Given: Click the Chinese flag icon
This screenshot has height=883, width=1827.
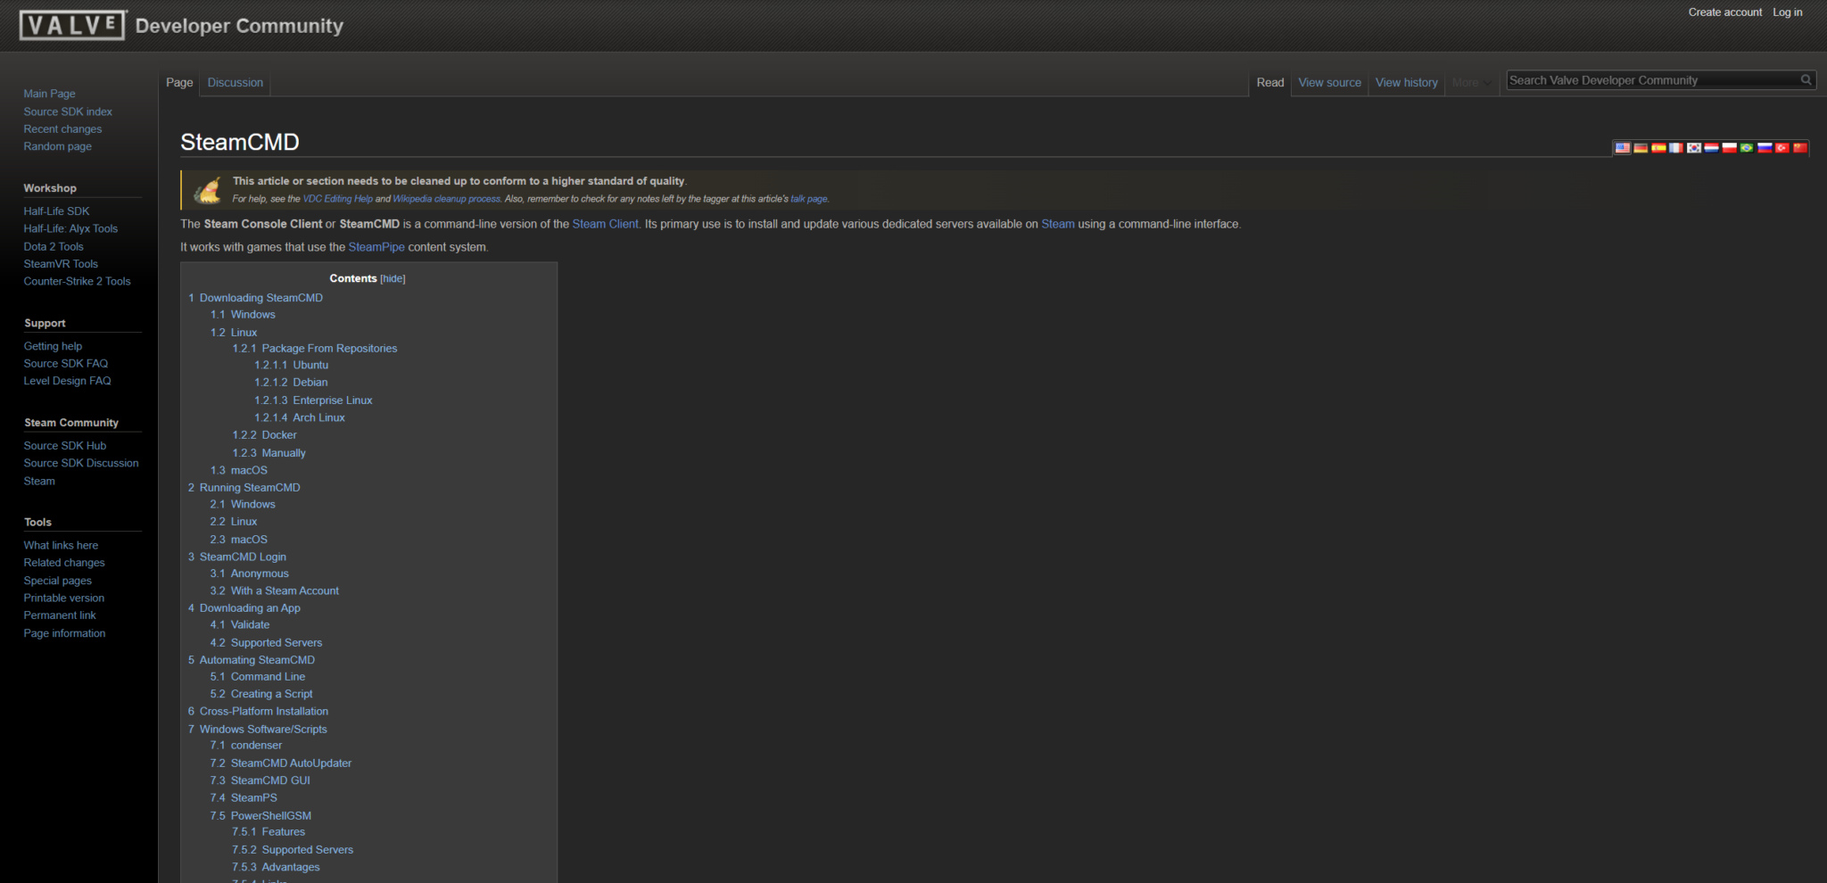Looking at the screenshot, I should pyautogui.click(x=1799, y=148).
